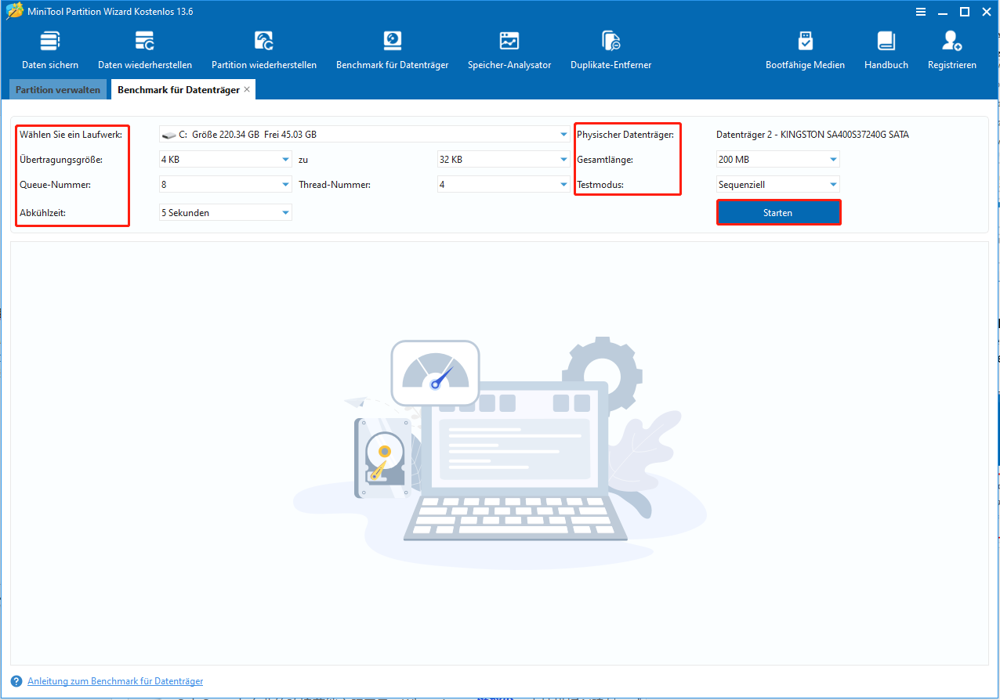Open Anleitung zum Benchmark für Datenträger link
The height and width of the screenshot is (700, 1000).
click(115, 681)
